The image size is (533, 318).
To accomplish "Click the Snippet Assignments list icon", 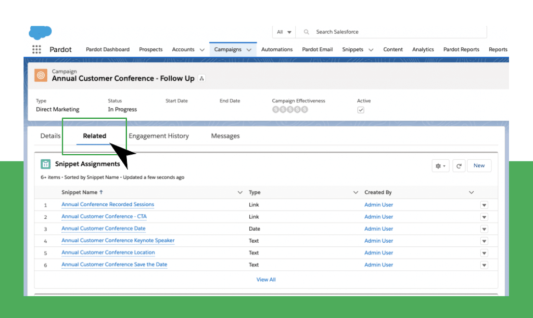I will coord(46,164).
